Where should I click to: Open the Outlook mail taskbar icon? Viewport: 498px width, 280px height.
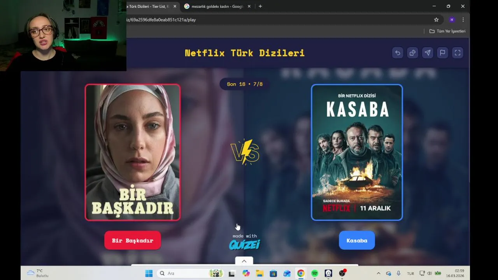click(287, 273)
